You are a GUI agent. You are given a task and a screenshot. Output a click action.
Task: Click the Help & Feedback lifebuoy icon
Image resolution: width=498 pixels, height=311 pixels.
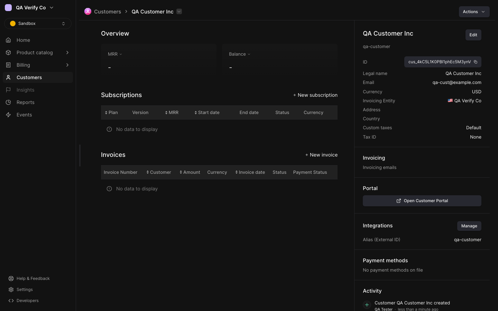11,279
